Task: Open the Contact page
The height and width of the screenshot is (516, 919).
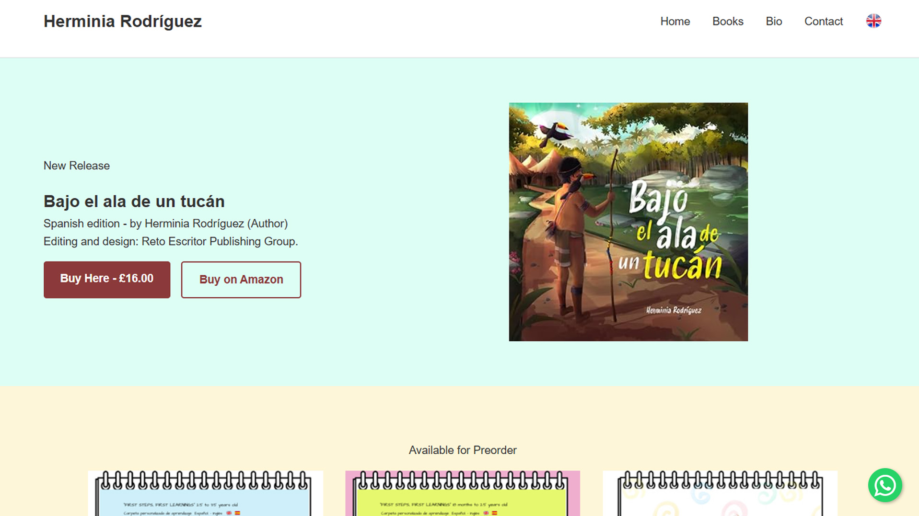Action: click(823, 22)
